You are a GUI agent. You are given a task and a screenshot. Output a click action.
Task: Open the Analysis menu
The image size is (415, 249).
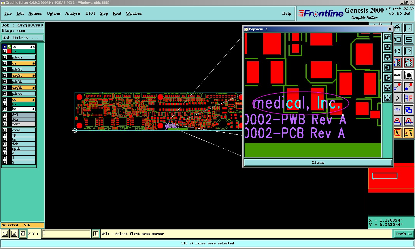[x=73, y=13]
